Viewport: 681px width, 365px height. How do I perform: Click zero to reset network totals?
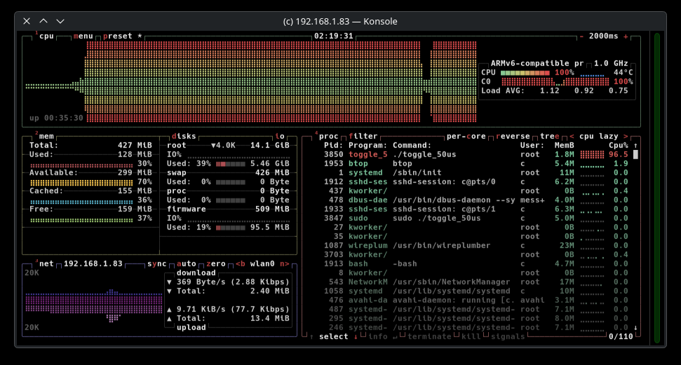[216, 264]
